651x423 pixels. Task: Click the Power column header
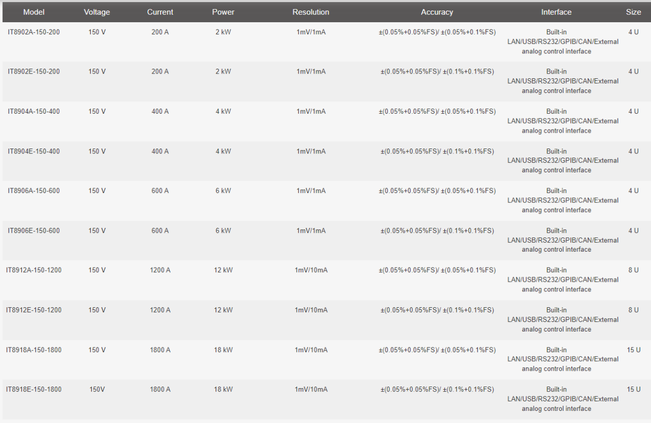coord(223,12)
